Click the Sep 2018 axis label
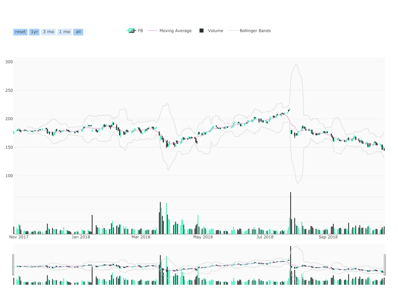Image resolution: width=398 pixels, height=298 pixels. point(328,237)
